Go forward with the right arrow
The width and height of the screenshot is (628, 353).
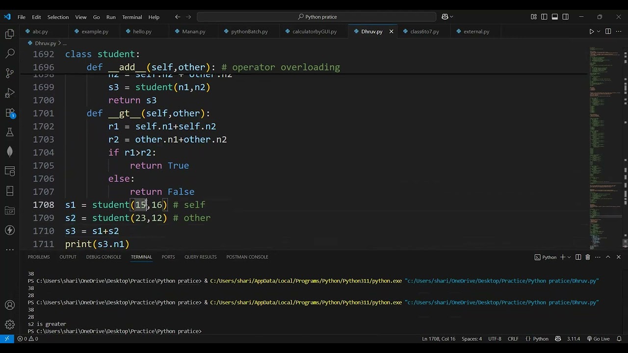(x=189, y=17)
